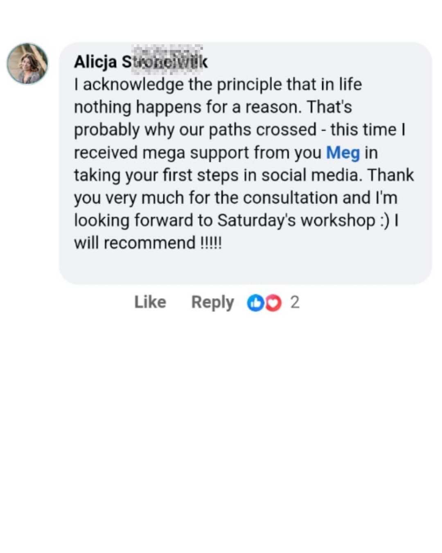Reply to Alicja's comment
Screen dimensions: 442x553
(212, 302)
